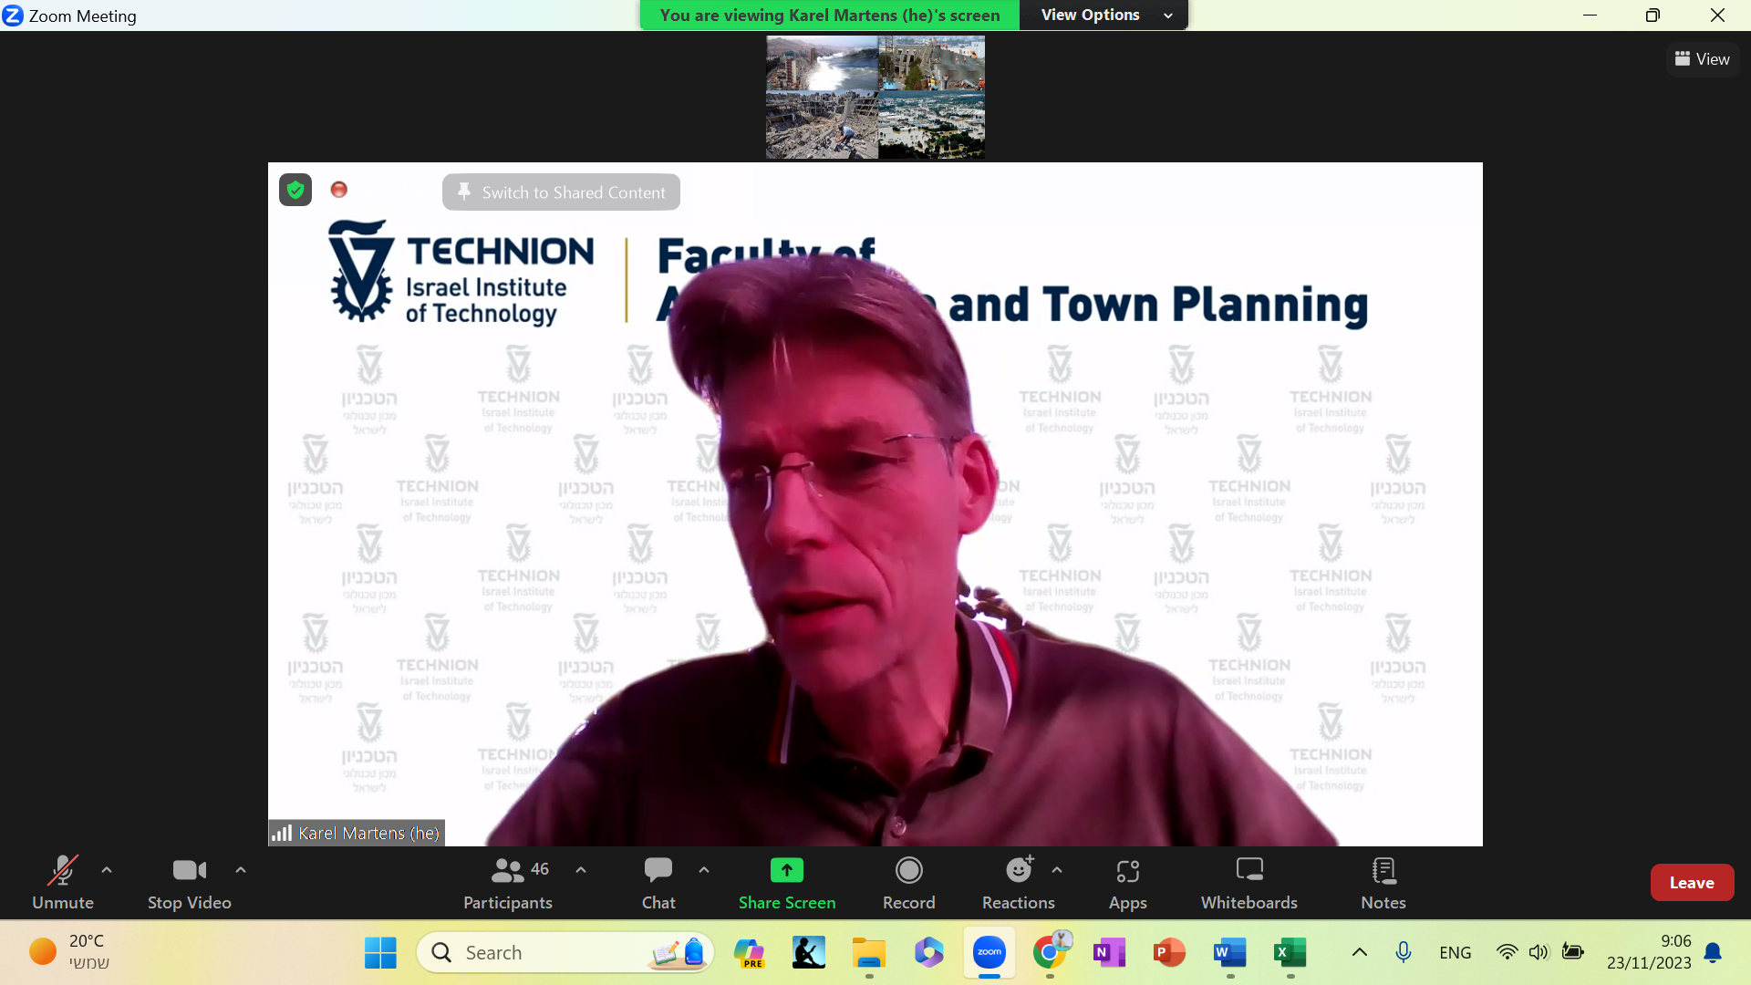Open the View Options dropdown
The image size is (1751, 985).
[x=1103, y=16]
